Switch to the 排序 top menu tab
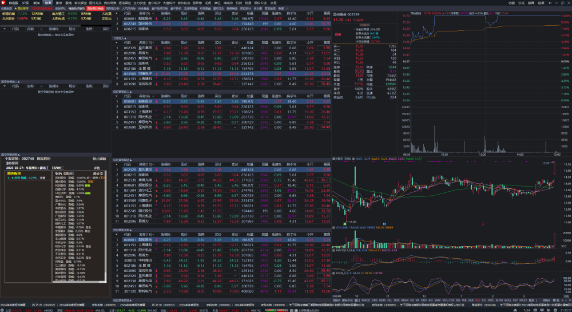The image size is (572, 312). tap(59, 2)
